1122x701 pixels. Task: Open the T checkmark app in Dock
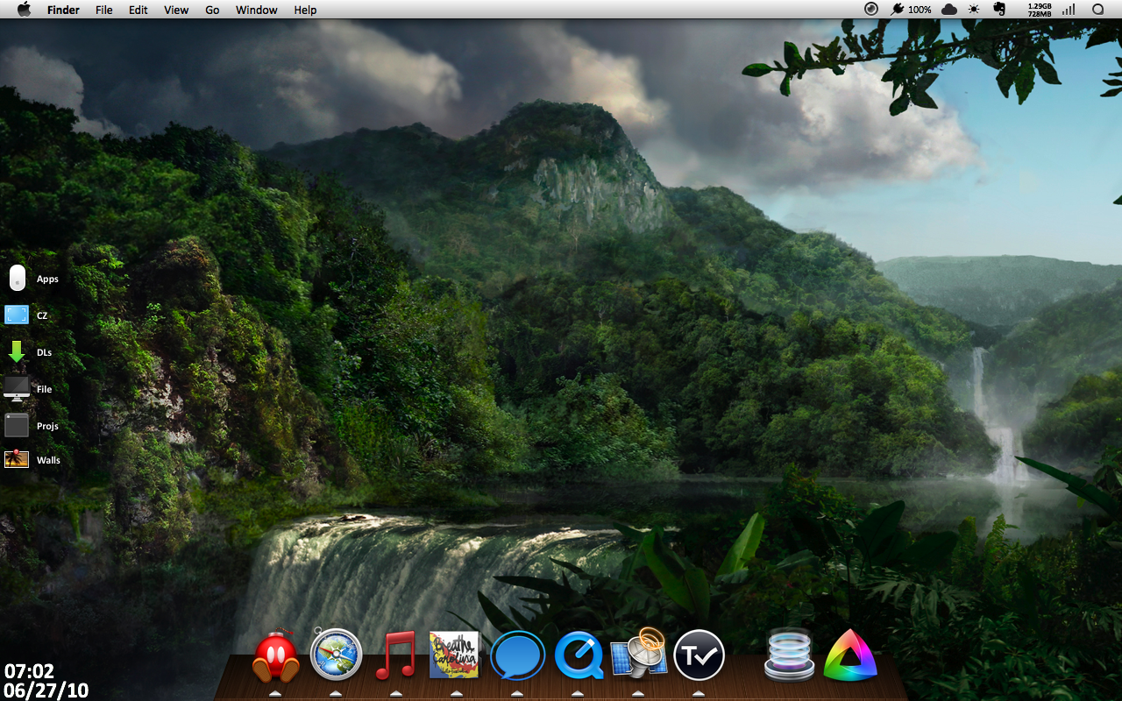(699, 655)
